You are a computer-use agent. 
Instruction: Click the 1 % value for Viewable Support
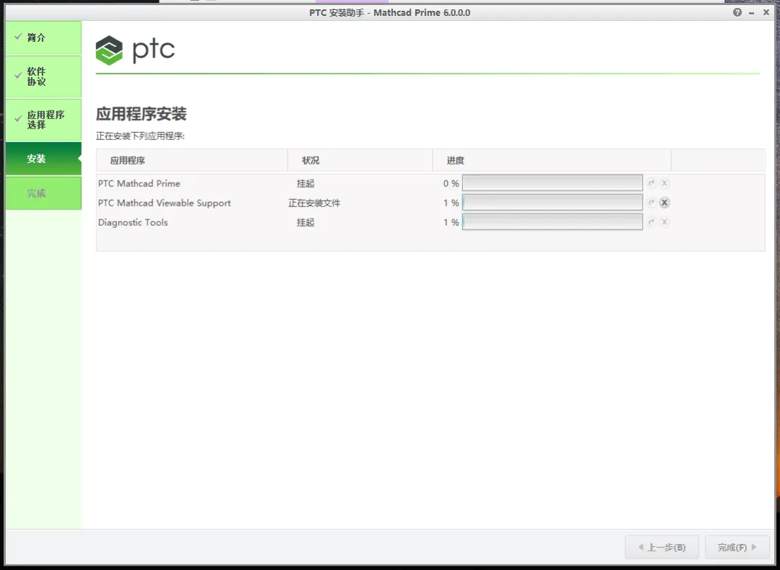(451, 203)
